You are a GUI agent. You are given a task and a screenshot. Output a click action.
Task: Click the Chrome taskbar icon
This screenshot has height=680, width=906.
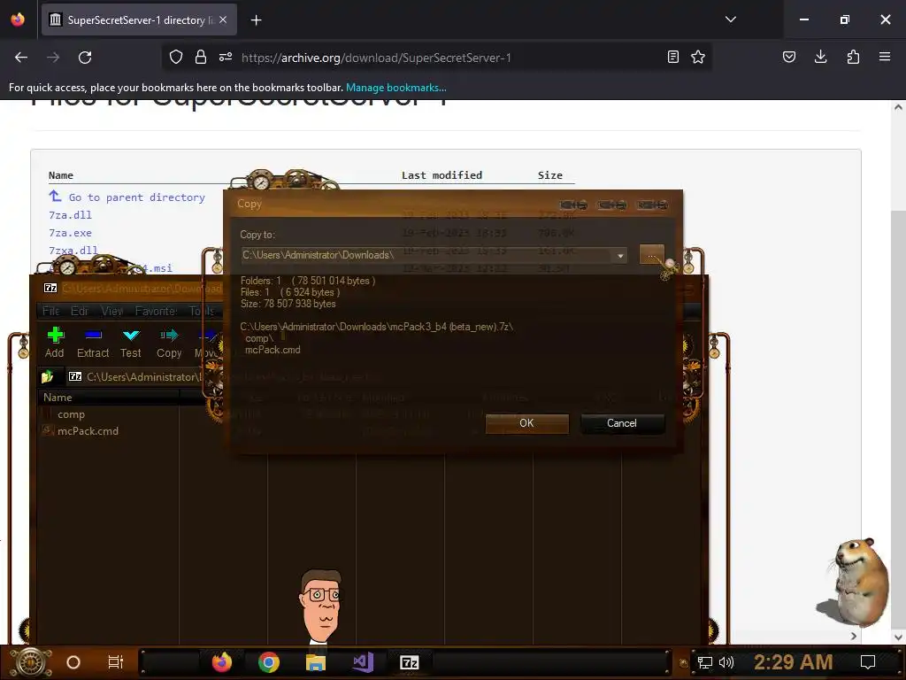coord(269,662)
